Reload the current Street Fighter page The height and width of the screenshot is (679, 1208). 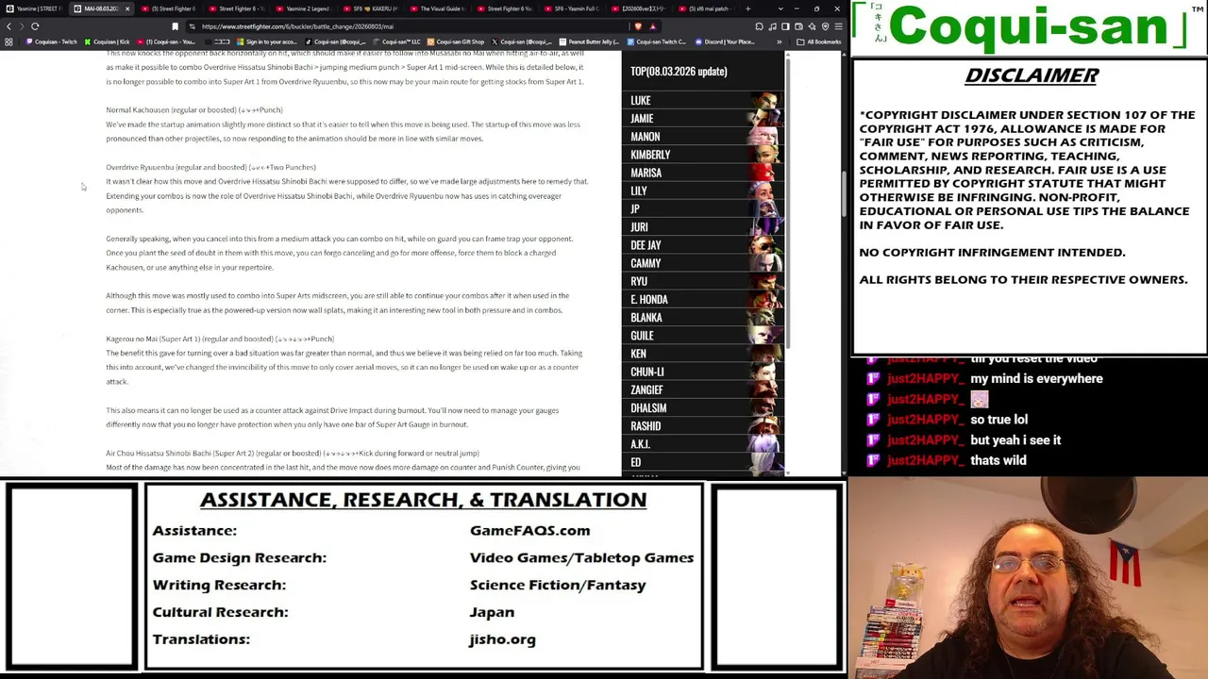[35, 26]
